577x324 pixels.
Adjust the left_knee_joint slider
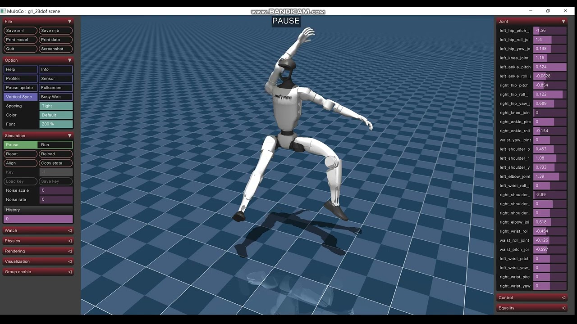550,58
